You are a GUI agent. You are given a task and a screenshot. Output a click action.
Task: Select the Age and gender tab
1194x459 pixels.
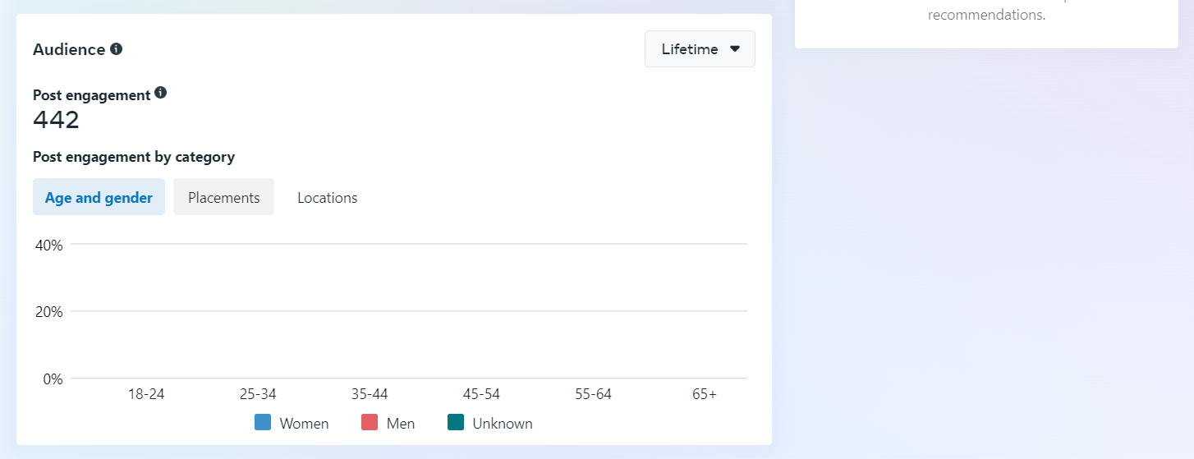click(99, 198)
